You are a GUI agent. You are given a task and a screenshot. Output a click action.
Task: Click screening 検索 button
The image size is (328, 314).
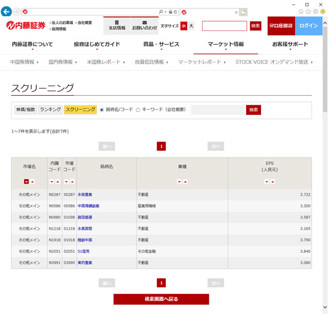pos(253,110)
